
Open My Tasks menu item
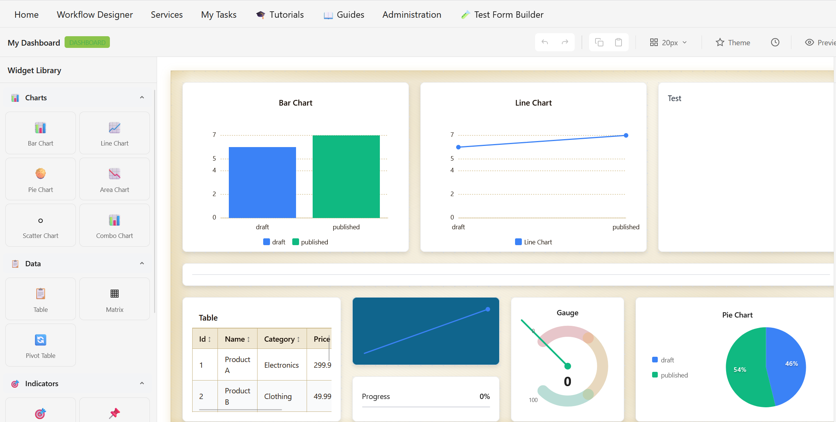219,15
